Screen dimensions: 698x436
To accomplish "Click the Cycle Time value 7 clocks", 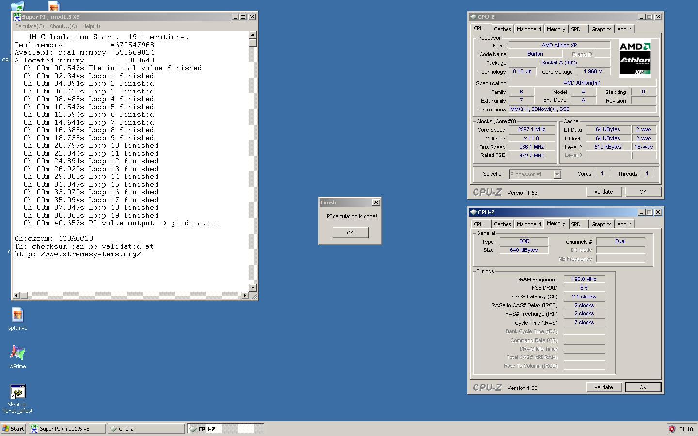I will tap(584, 322).
